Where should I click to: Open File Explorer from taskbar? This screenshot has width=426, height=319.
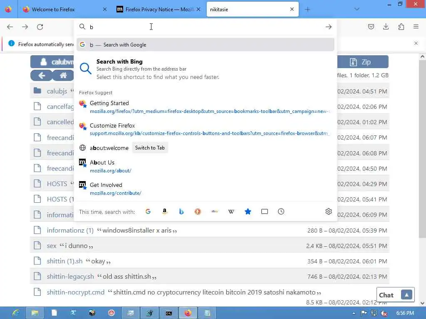[x=35, y=313]
